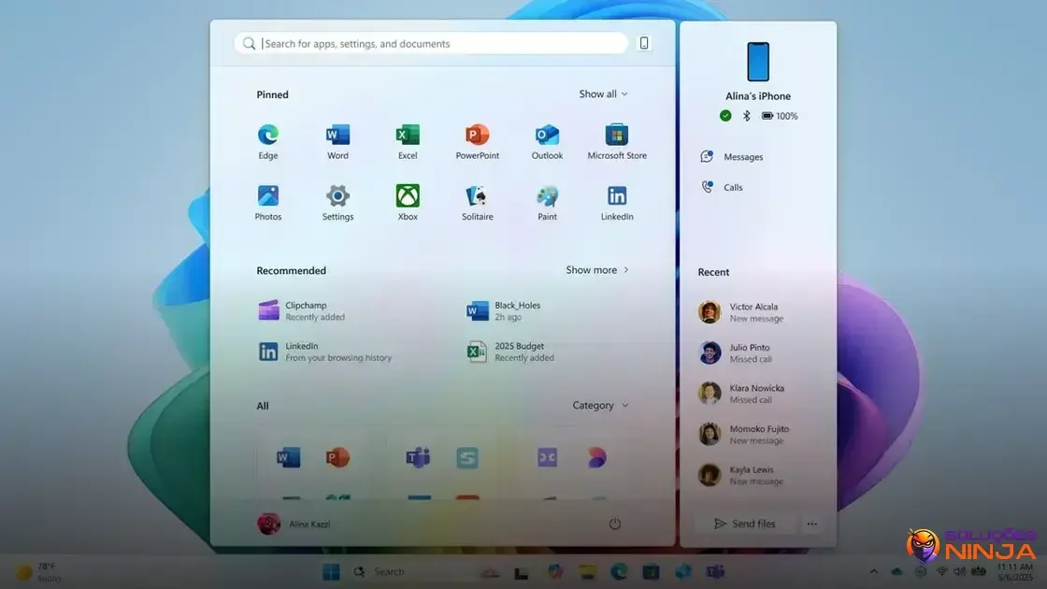This screenshot has height=589, width=1047.
Task: Open the Copilot icon on taskbar
Action: click(x=555, y=571)
